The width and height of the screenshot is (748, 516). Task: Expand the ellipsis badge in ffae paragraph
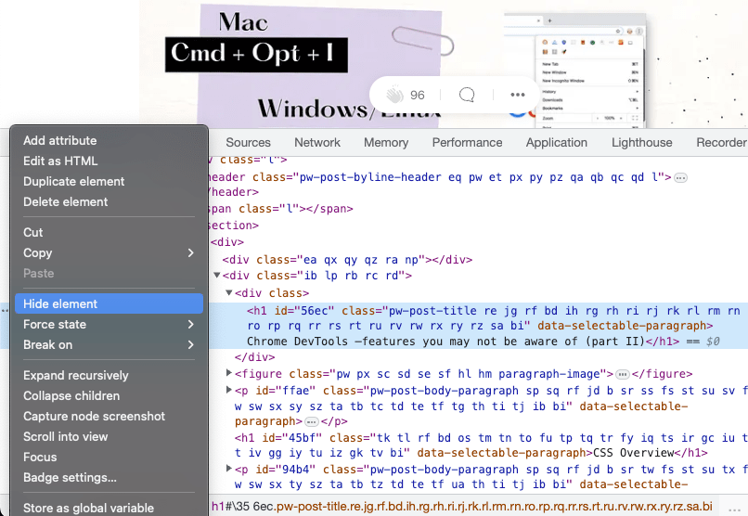pos(311,421)
